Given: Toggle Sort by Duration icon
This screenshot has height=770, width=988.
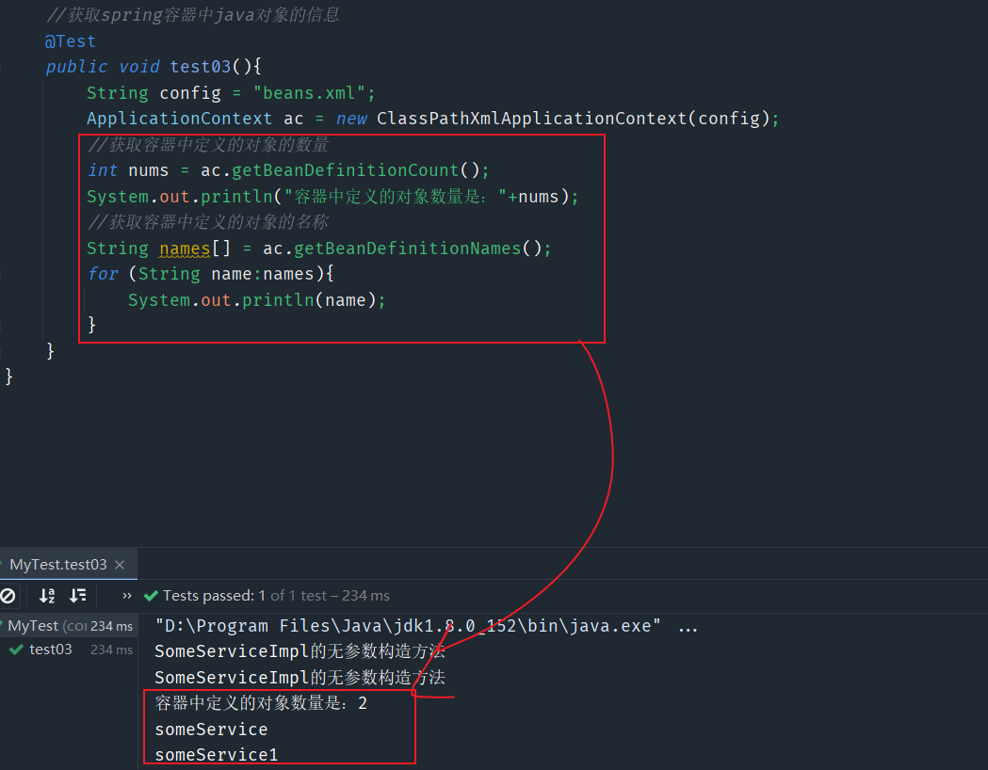Looking at the screenshot, I should pos(78,596).
